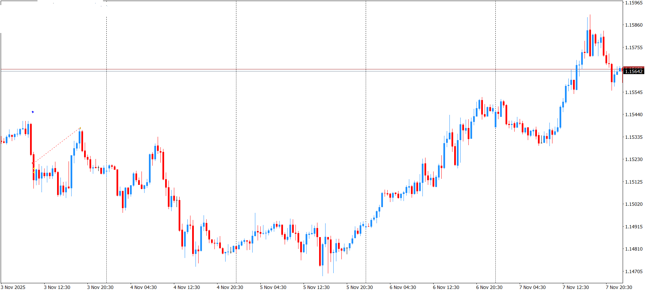Click the small blue trade marker icon
The image size is (647, 292).
tap(33, 112)
